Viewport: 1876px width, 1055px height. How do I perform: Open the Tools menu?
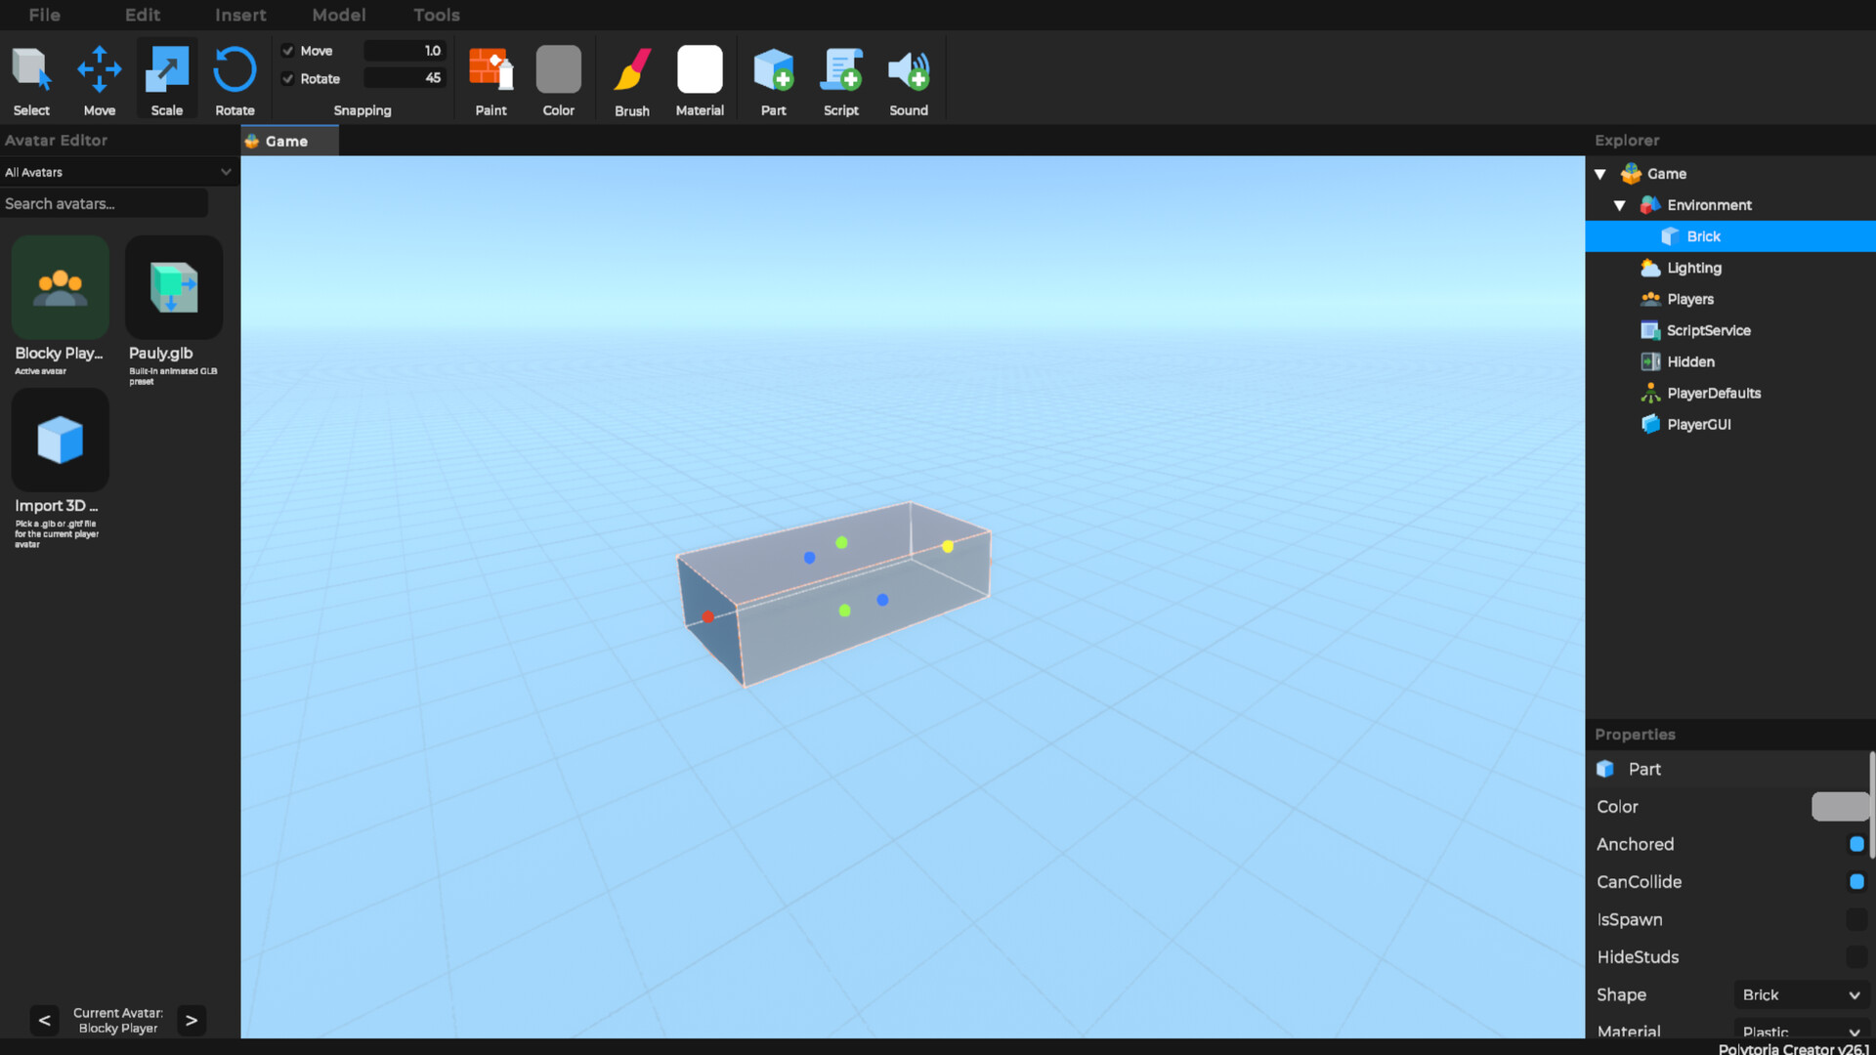pyautogui.click(x=436, y=15)
